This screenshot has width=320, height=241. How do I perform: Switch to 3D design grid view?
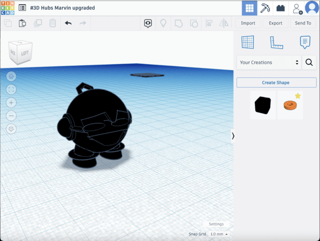pyautogui.click(x=249, y=8)
